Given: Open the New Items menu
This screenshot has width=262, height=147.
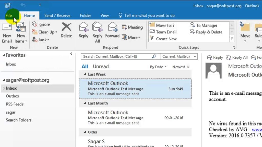Looking at the screenshot, I should pos(21,32).
